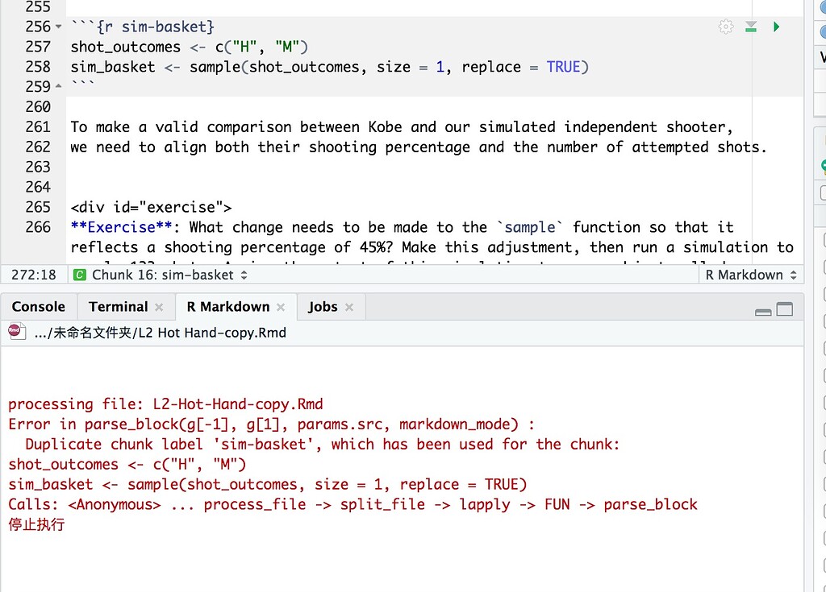Toggle the fold arrow at line 259
Viewport: 826px width, 592px height.
pyautogui.click(x=58, y=85)
